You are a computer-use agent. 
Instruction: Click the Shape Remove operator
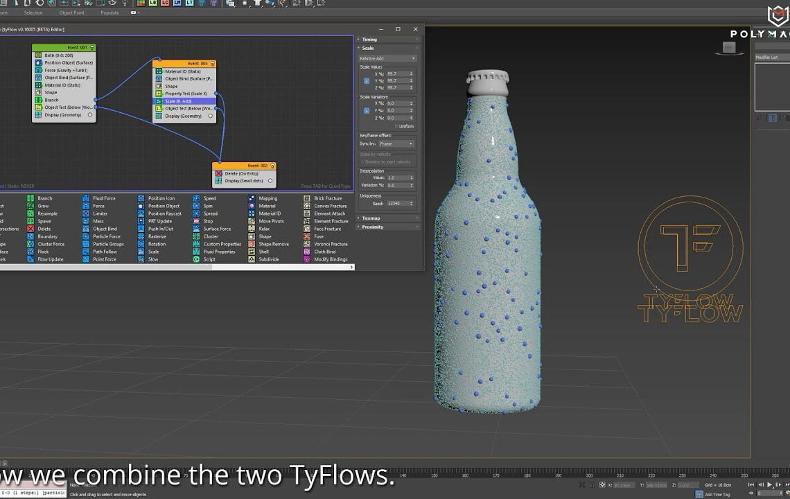269,244
